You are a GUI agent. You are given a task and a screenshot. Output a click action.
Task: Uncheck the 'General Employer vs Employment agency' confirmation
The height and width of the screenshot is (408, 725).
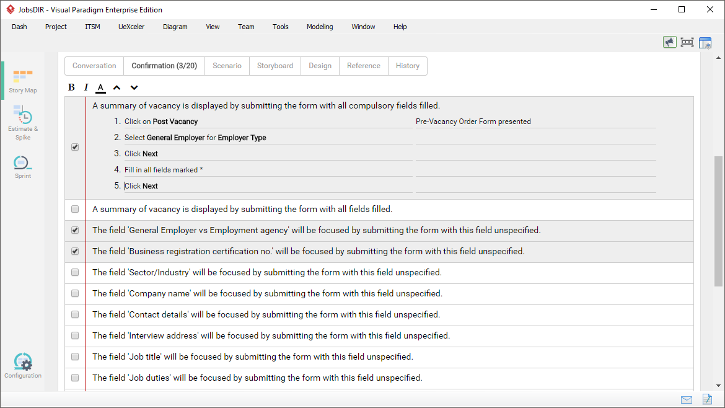[75, 229]
